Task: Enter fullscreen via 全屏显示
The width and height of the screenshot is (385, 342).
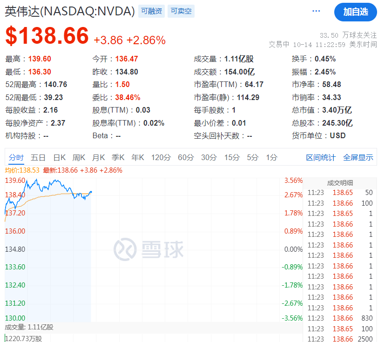Action: click(x=358, y=158)
